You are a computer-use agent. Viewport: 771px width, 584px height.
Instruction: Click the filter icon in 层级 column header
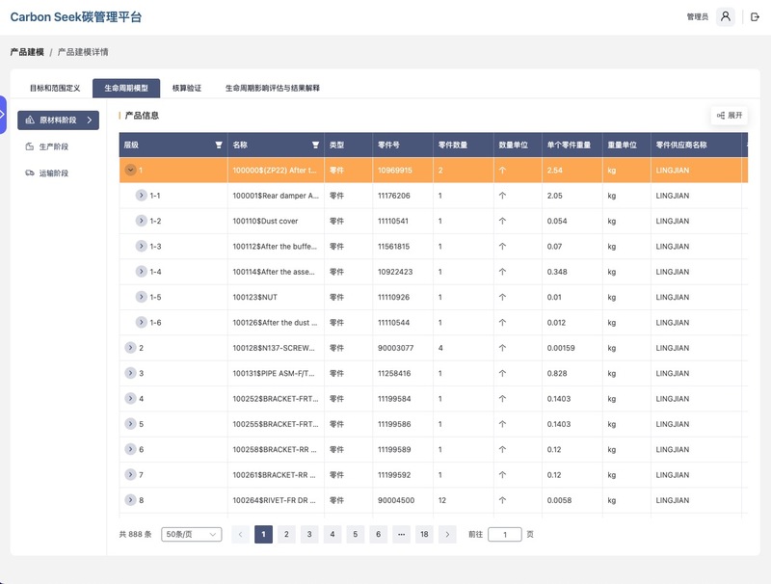coord(219,145)
